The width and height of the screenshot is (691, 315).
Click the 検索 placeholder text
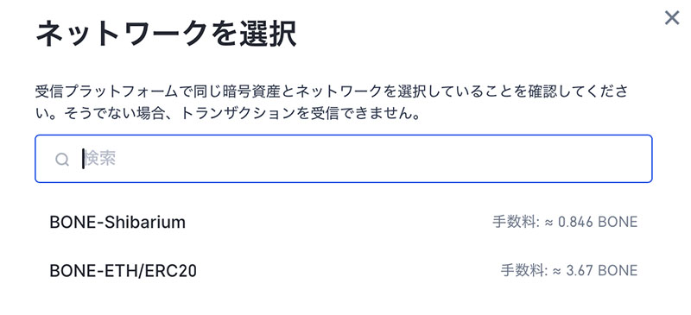pyautogui.click(x=100, y=159)
